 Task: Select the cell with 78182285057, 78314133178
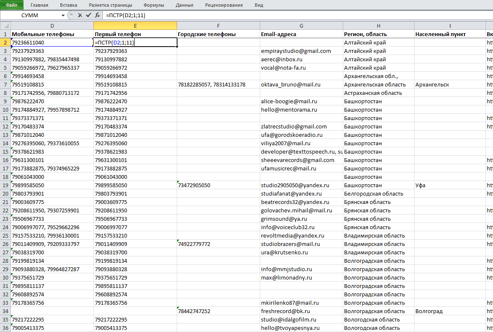click(x=218, y=84)
